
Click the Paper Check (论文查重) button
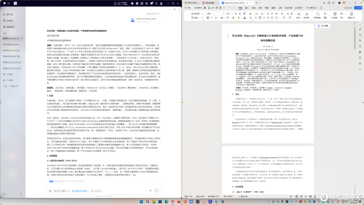tap(323, 26)
